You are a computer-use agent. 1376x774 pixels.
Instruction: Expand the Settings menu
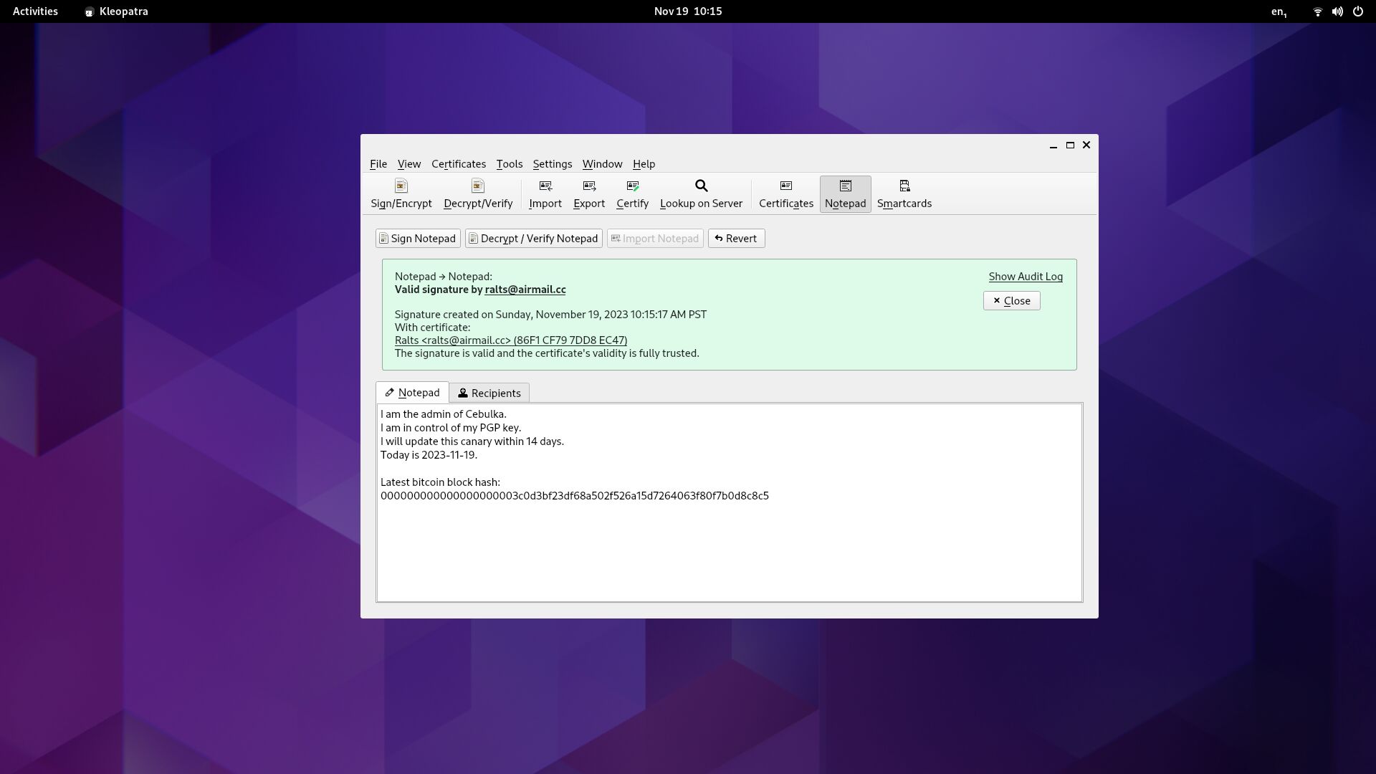[552, 163]
